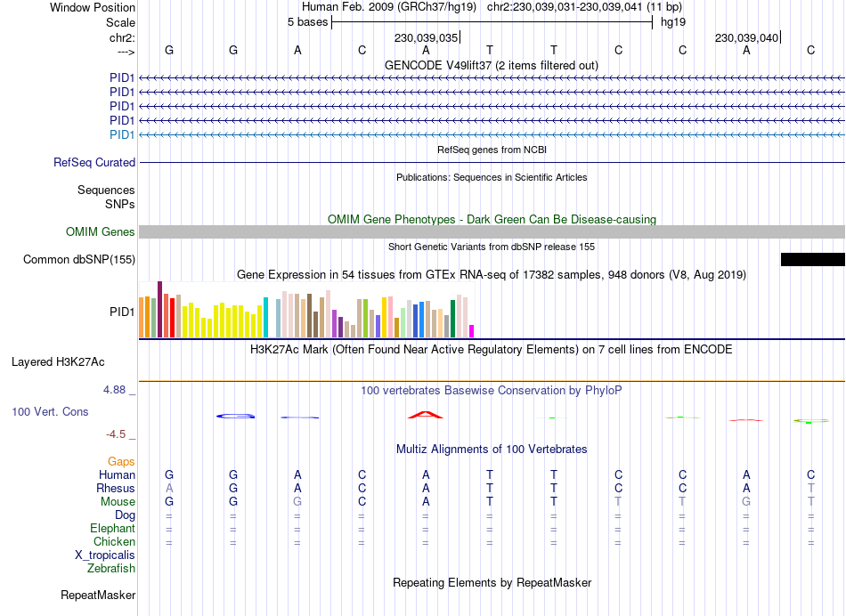Click the RepeatMasker track label

[x=98, y=596]
